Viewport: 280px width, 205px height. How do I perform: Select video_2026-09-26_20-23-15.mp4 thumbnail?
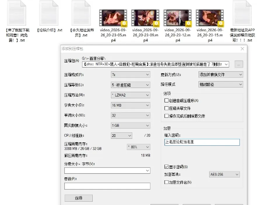point(210,18)
